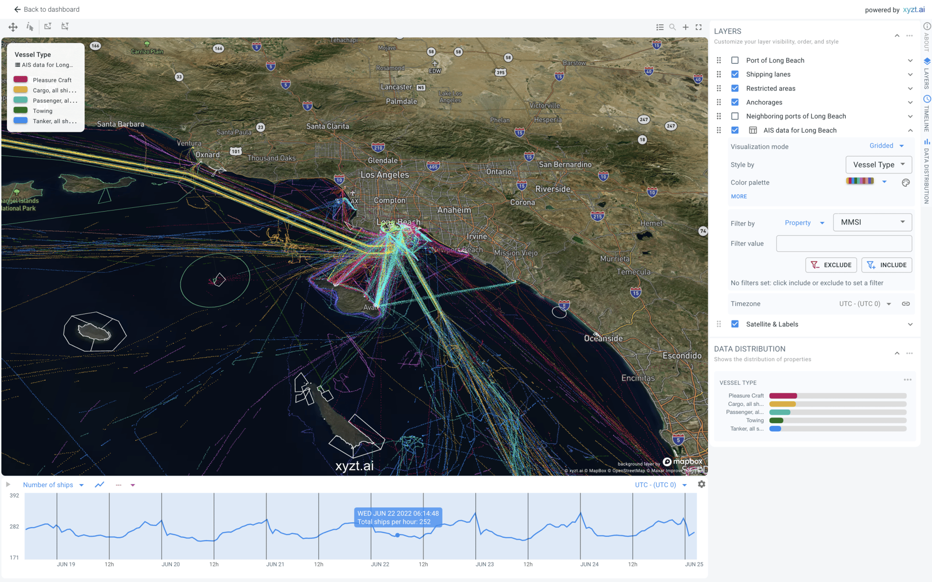The image size is (932, 582).
Task: Open the Filter by Property dropdown
Action: [x=804, y=223]
